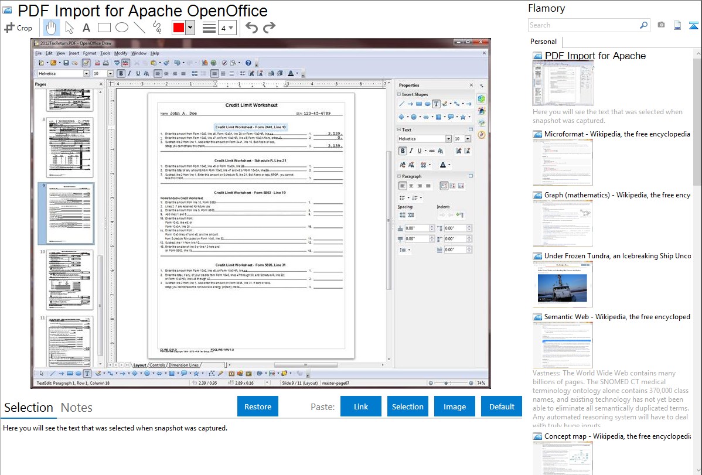Collapse the Text section in Properties
The width and height of the screenshot is (702, 475).
tap(399, 130)
